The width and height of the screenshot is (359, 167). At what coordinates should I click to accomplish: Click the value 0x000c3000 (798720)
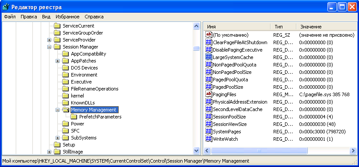click(322, 132)
